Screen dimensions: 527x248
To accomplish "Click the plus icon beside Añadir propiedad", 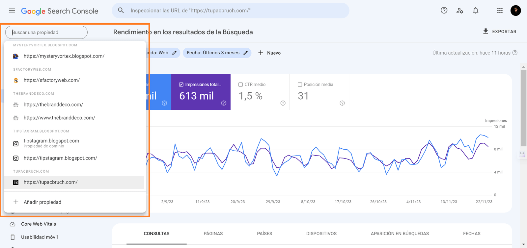I will tap(15, 202).
